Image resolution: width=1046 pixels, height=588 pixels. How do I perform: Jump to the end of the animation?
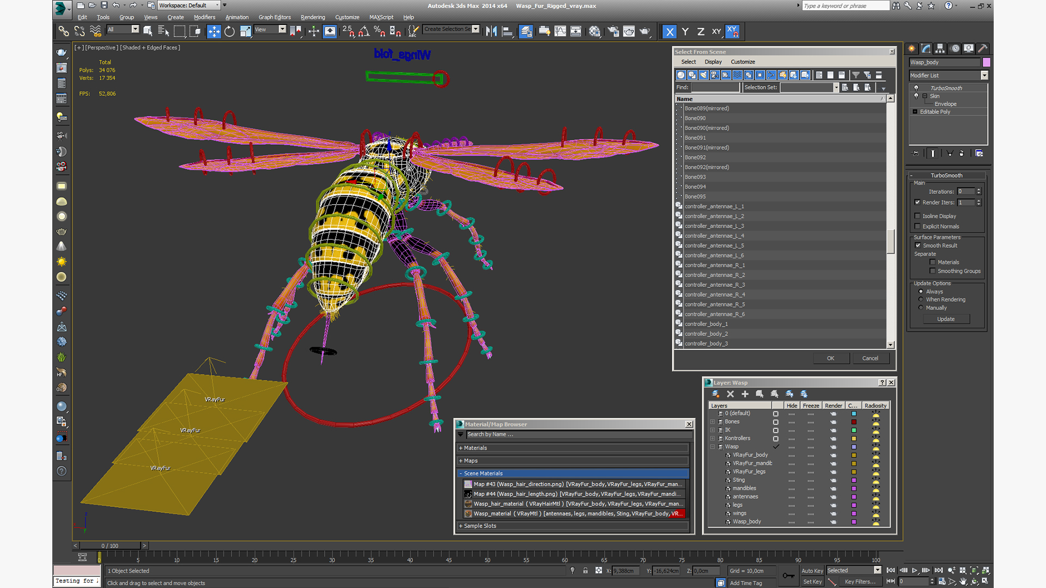(939, 571)
